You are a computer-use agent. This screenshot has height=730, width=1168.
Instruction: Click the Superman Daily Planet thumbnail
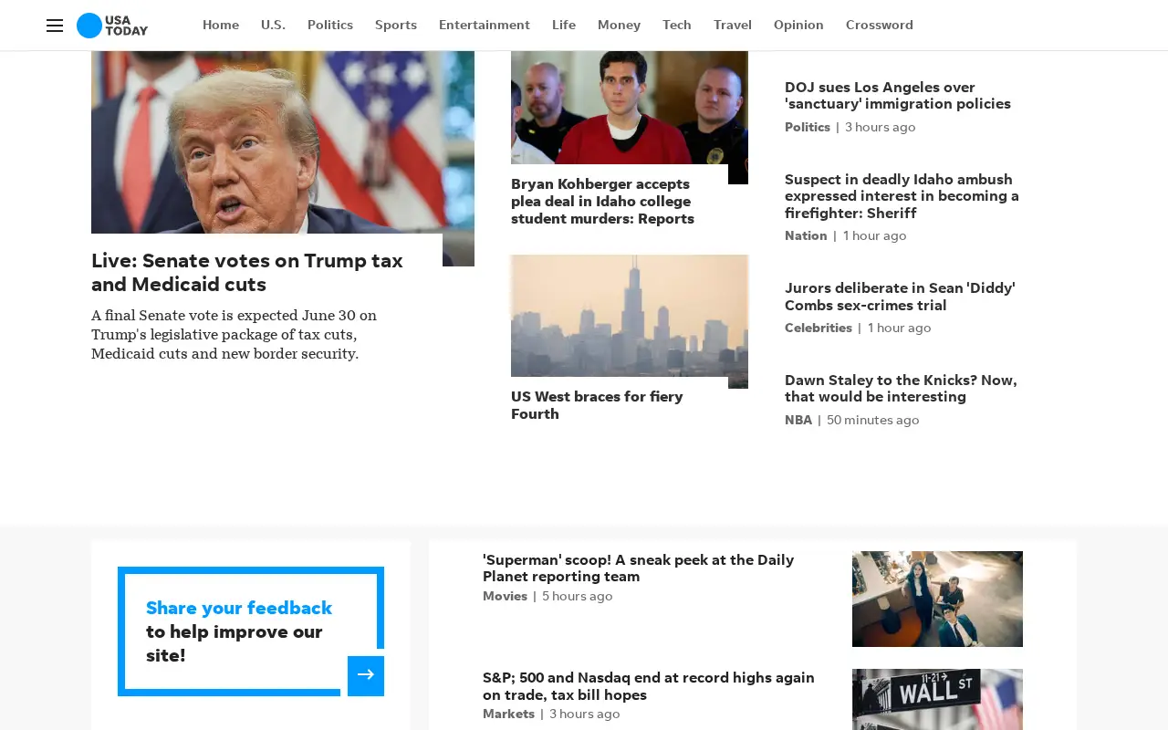937,599
